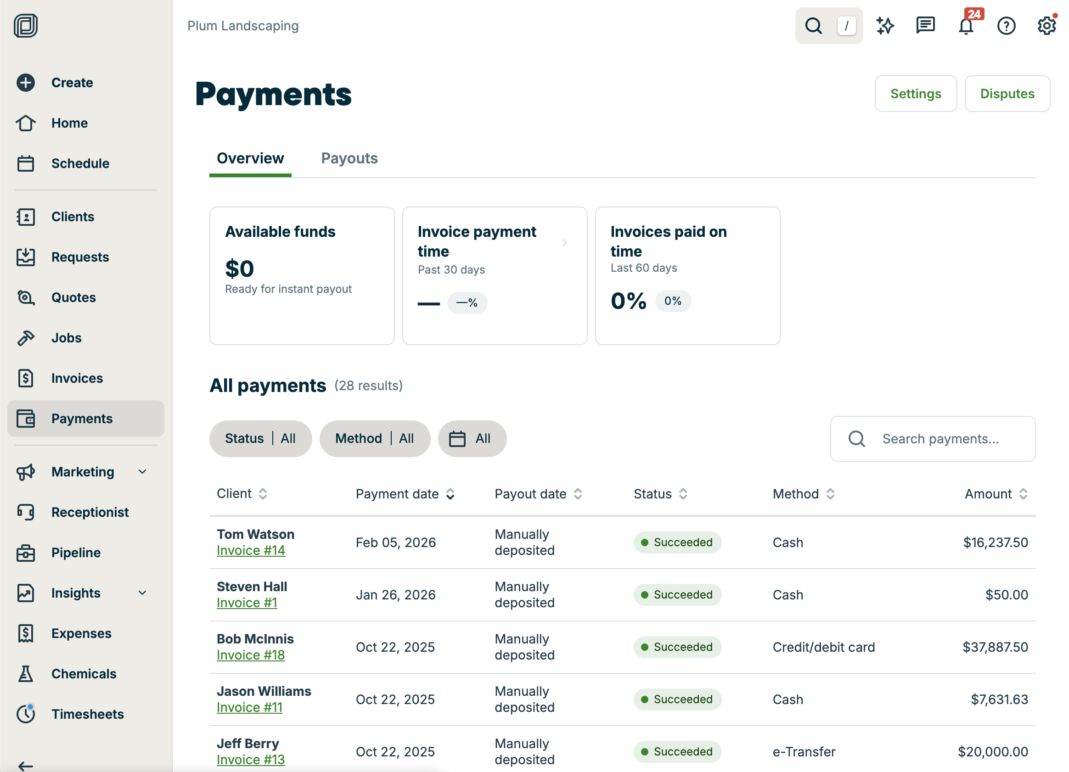Click the notifications bell icon
1069x772 pixels.
(x=966, y=26)
